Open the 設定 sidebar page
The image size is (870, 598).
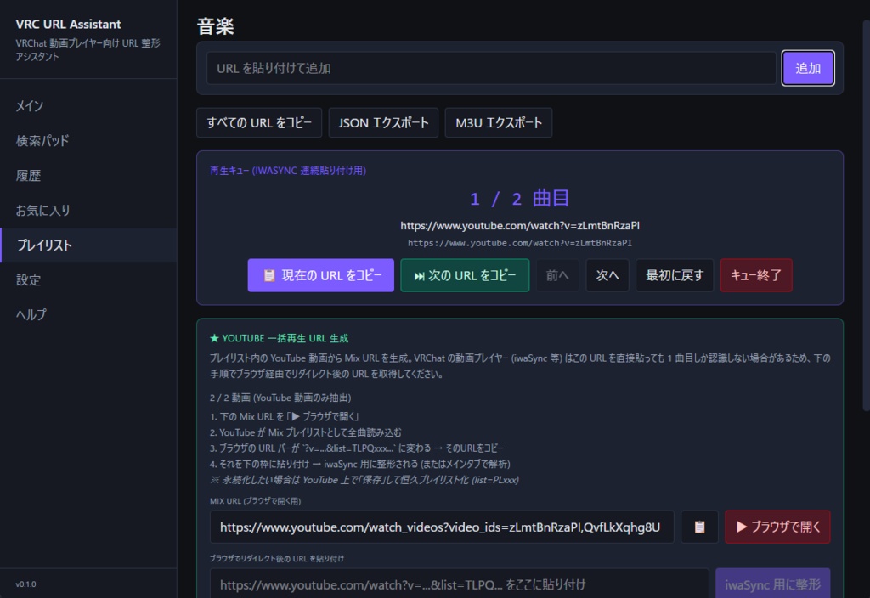(88, 280)
